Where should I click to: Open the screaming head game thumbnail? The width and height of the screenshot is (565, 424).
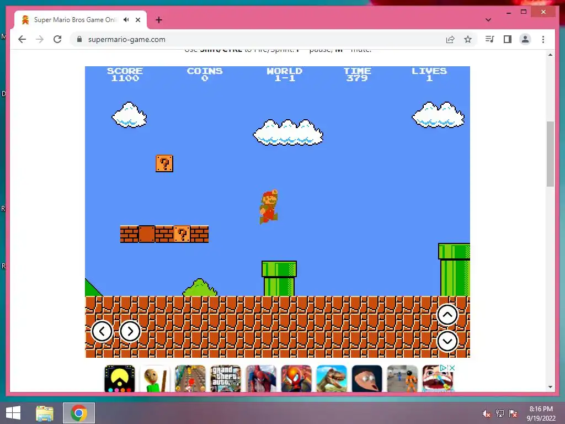tap(367, 379)
